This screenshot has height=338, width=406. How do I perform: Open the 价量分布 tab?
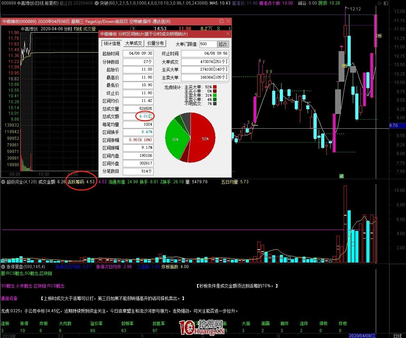click(x=155, y=43)
